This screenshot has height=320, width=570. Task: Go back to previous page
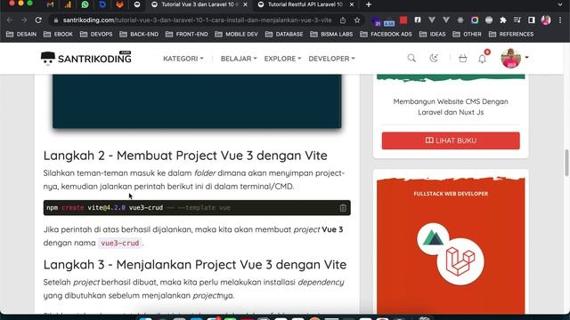10,20
